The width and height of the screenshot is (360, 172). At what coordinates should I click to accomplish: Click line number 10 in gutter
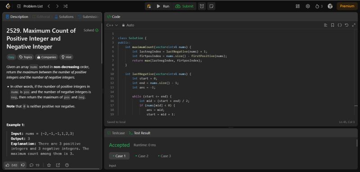112,74
